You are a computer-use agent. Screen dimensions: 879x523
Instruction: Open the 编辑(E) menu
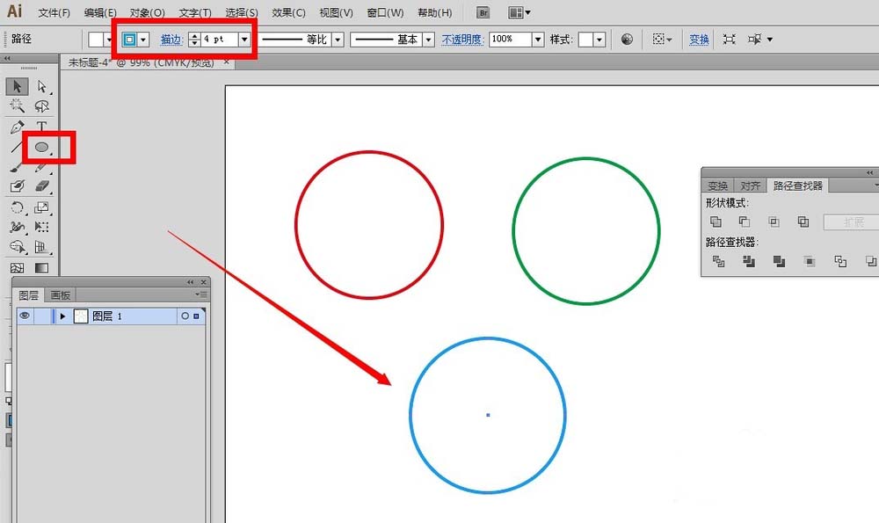tap(100, 12)
